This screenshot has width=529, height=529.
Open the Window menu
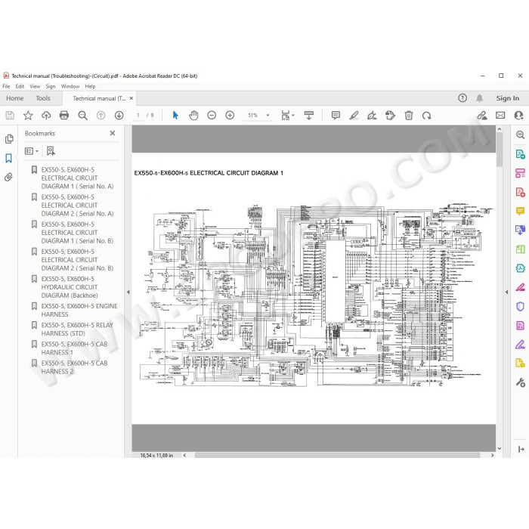(70, 86)
